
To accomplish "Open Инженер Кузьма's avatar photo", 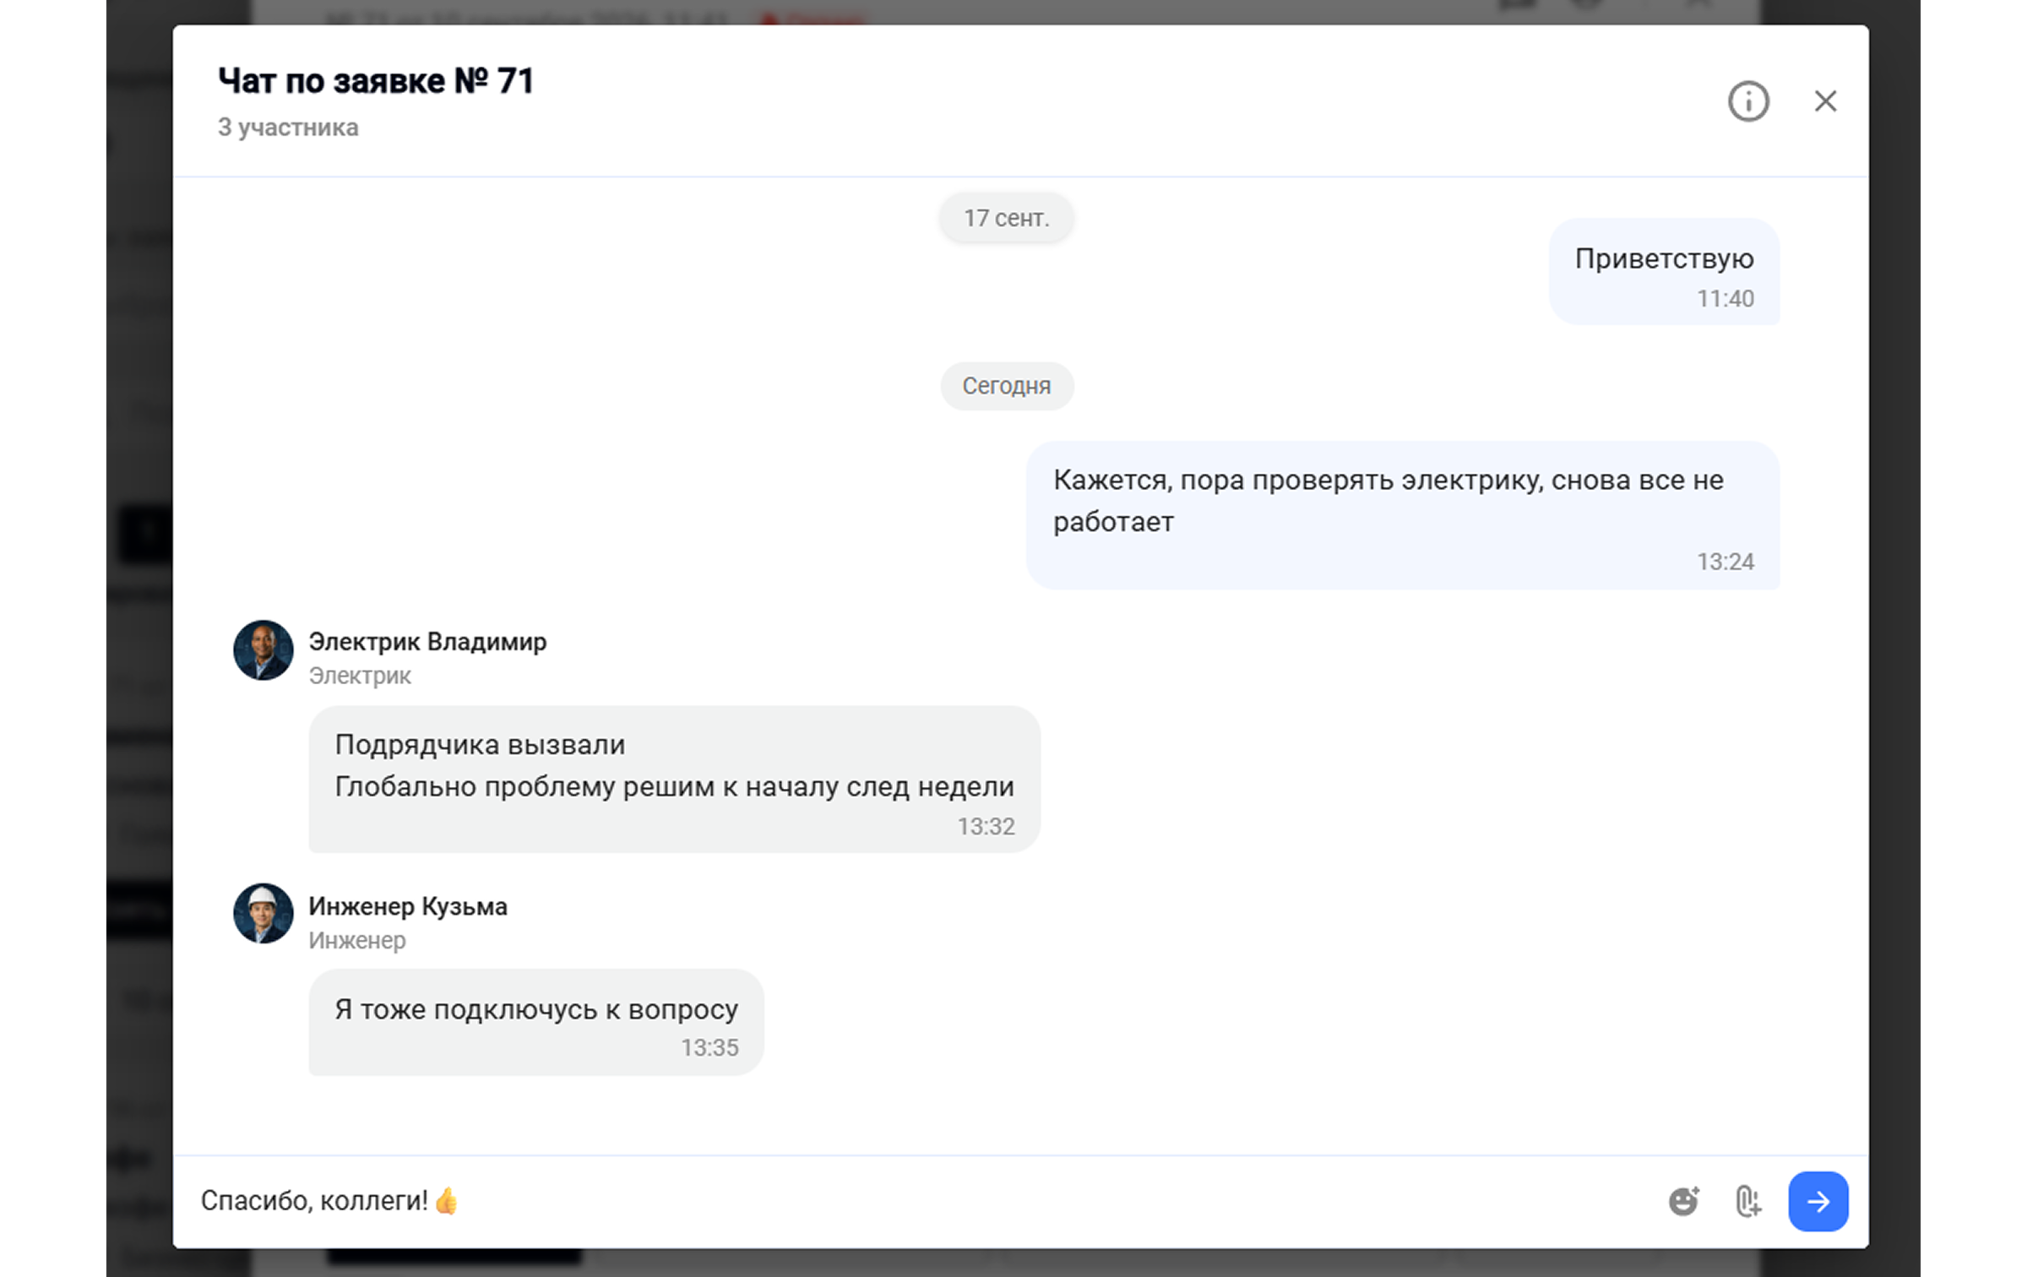I will point(263,914).
